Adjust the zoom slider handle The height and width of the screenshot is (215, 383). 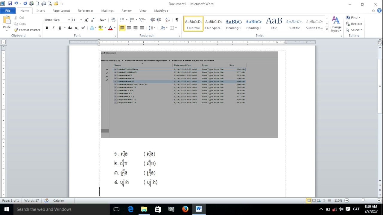363,200
